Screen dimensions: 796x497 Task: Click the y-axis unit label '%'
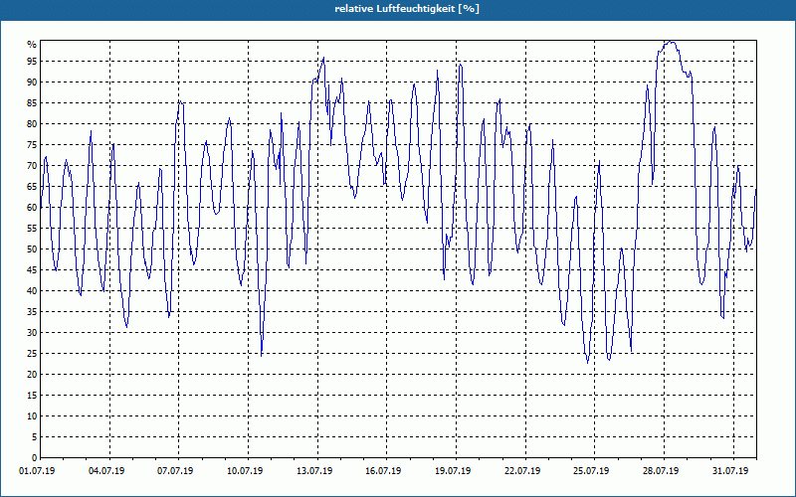pyautogui.click(x=32, y=45)
